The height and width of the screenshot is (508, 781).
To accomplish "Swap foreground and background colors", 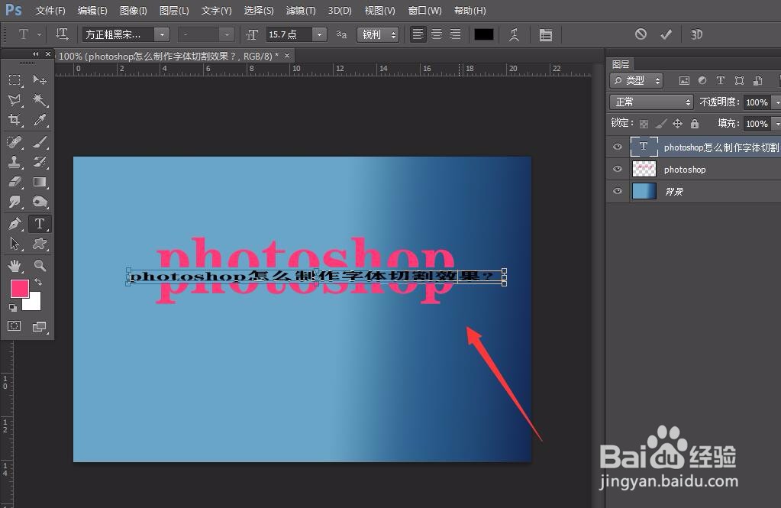I will pyautogui.click(x=38, y=282).
